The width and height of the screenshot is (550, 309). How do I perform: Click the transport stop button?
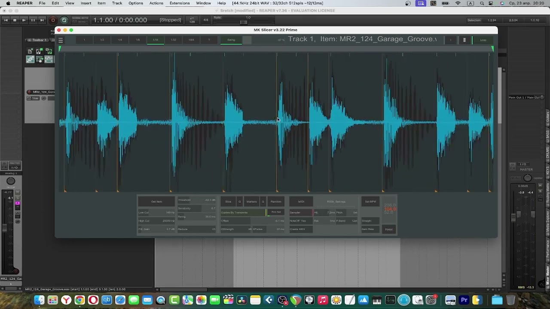15,20
